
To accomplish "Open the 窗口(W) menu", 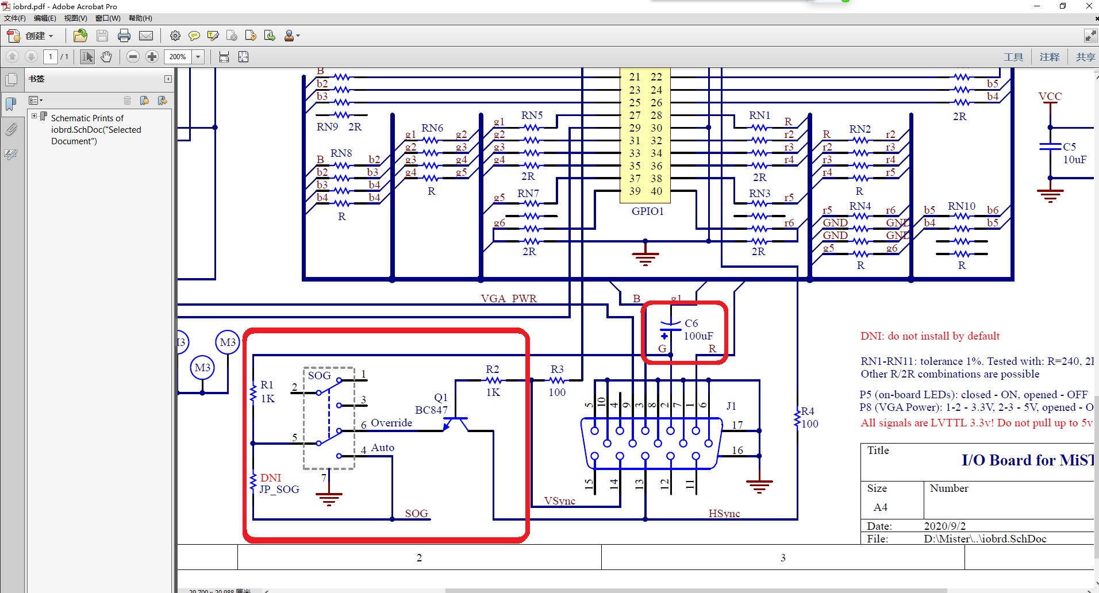I will pos(107,18).
